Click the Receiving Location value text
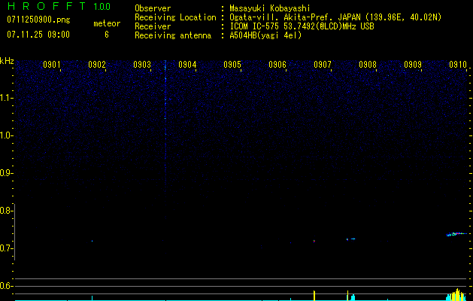The width and height of the screenshot is (473, 301). pyautogui.click(x=335, y=17)
